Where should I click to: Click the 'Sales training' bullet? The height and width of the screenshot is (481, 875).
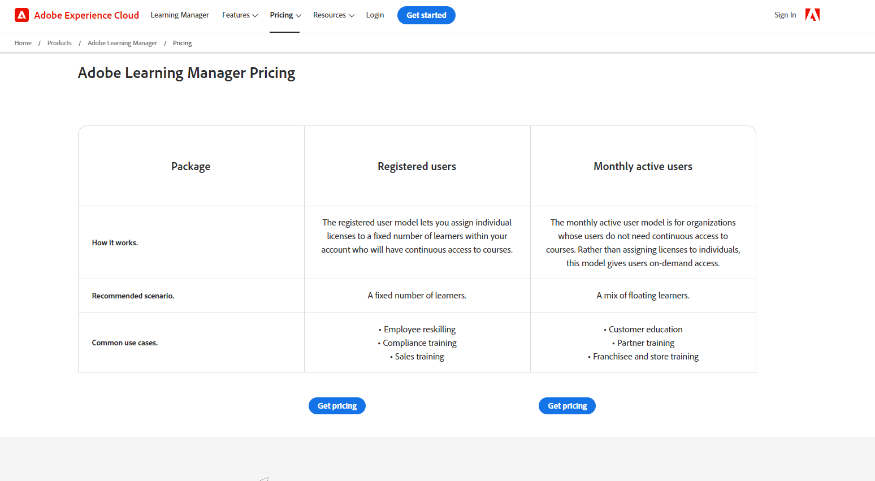[x=417, y=357]
